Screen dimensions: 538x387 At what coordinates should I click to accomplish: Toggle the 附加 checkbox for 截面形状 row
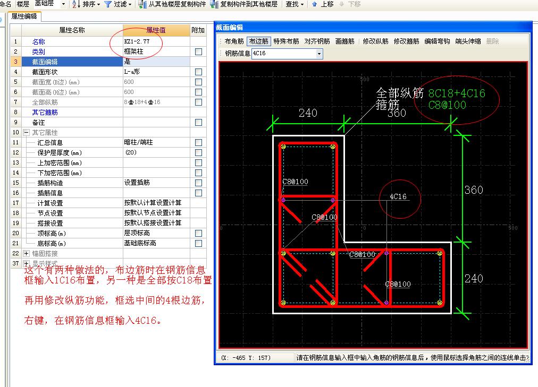coord(198,72)
